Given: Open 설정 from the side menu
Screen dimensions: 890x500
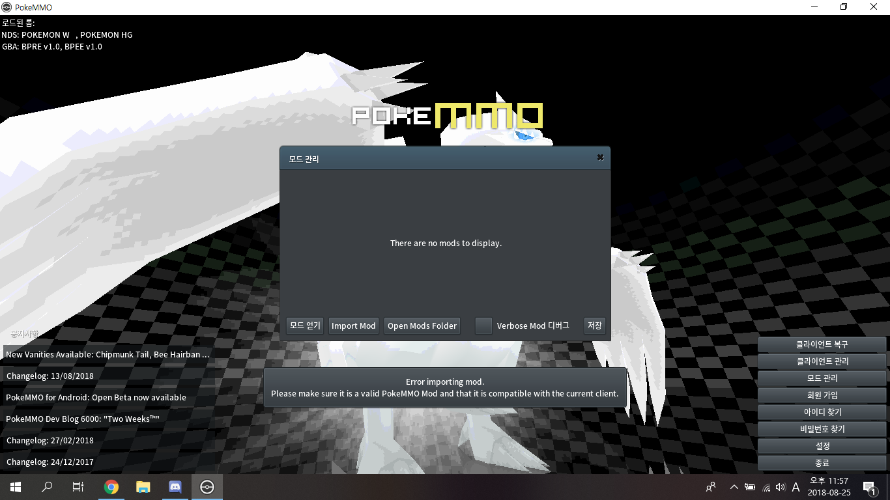Looking at the screenshot, I should click(x=822, y=446).
